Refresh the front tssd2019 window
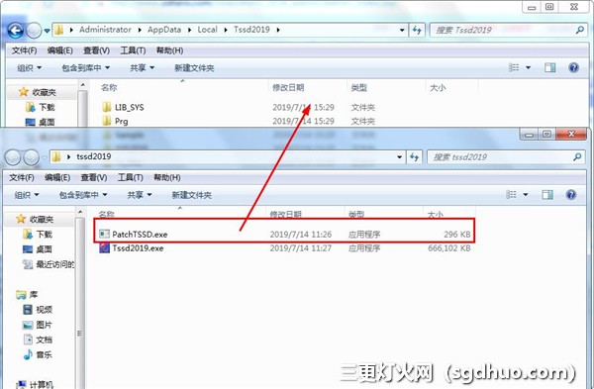The height and width of the screenshot is (389, 594). coord(414,156)
